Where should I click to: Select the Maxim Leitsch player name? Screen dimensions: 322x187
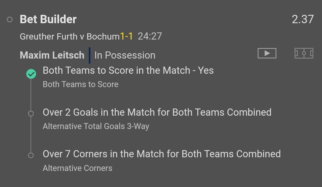52,55
